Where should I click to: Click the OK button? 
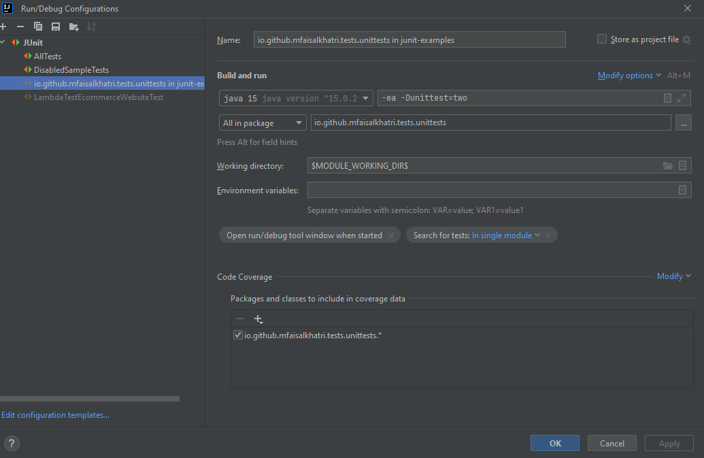tap(554, 443)
